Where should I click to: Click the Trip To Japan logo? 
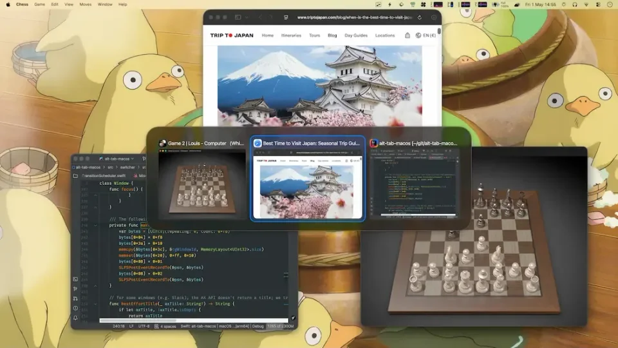(x=232, y=35)
